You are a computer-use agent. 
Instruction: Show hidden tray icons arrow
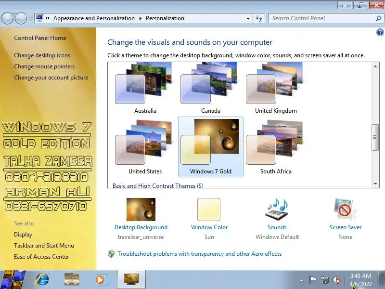[x=302, y=280]
